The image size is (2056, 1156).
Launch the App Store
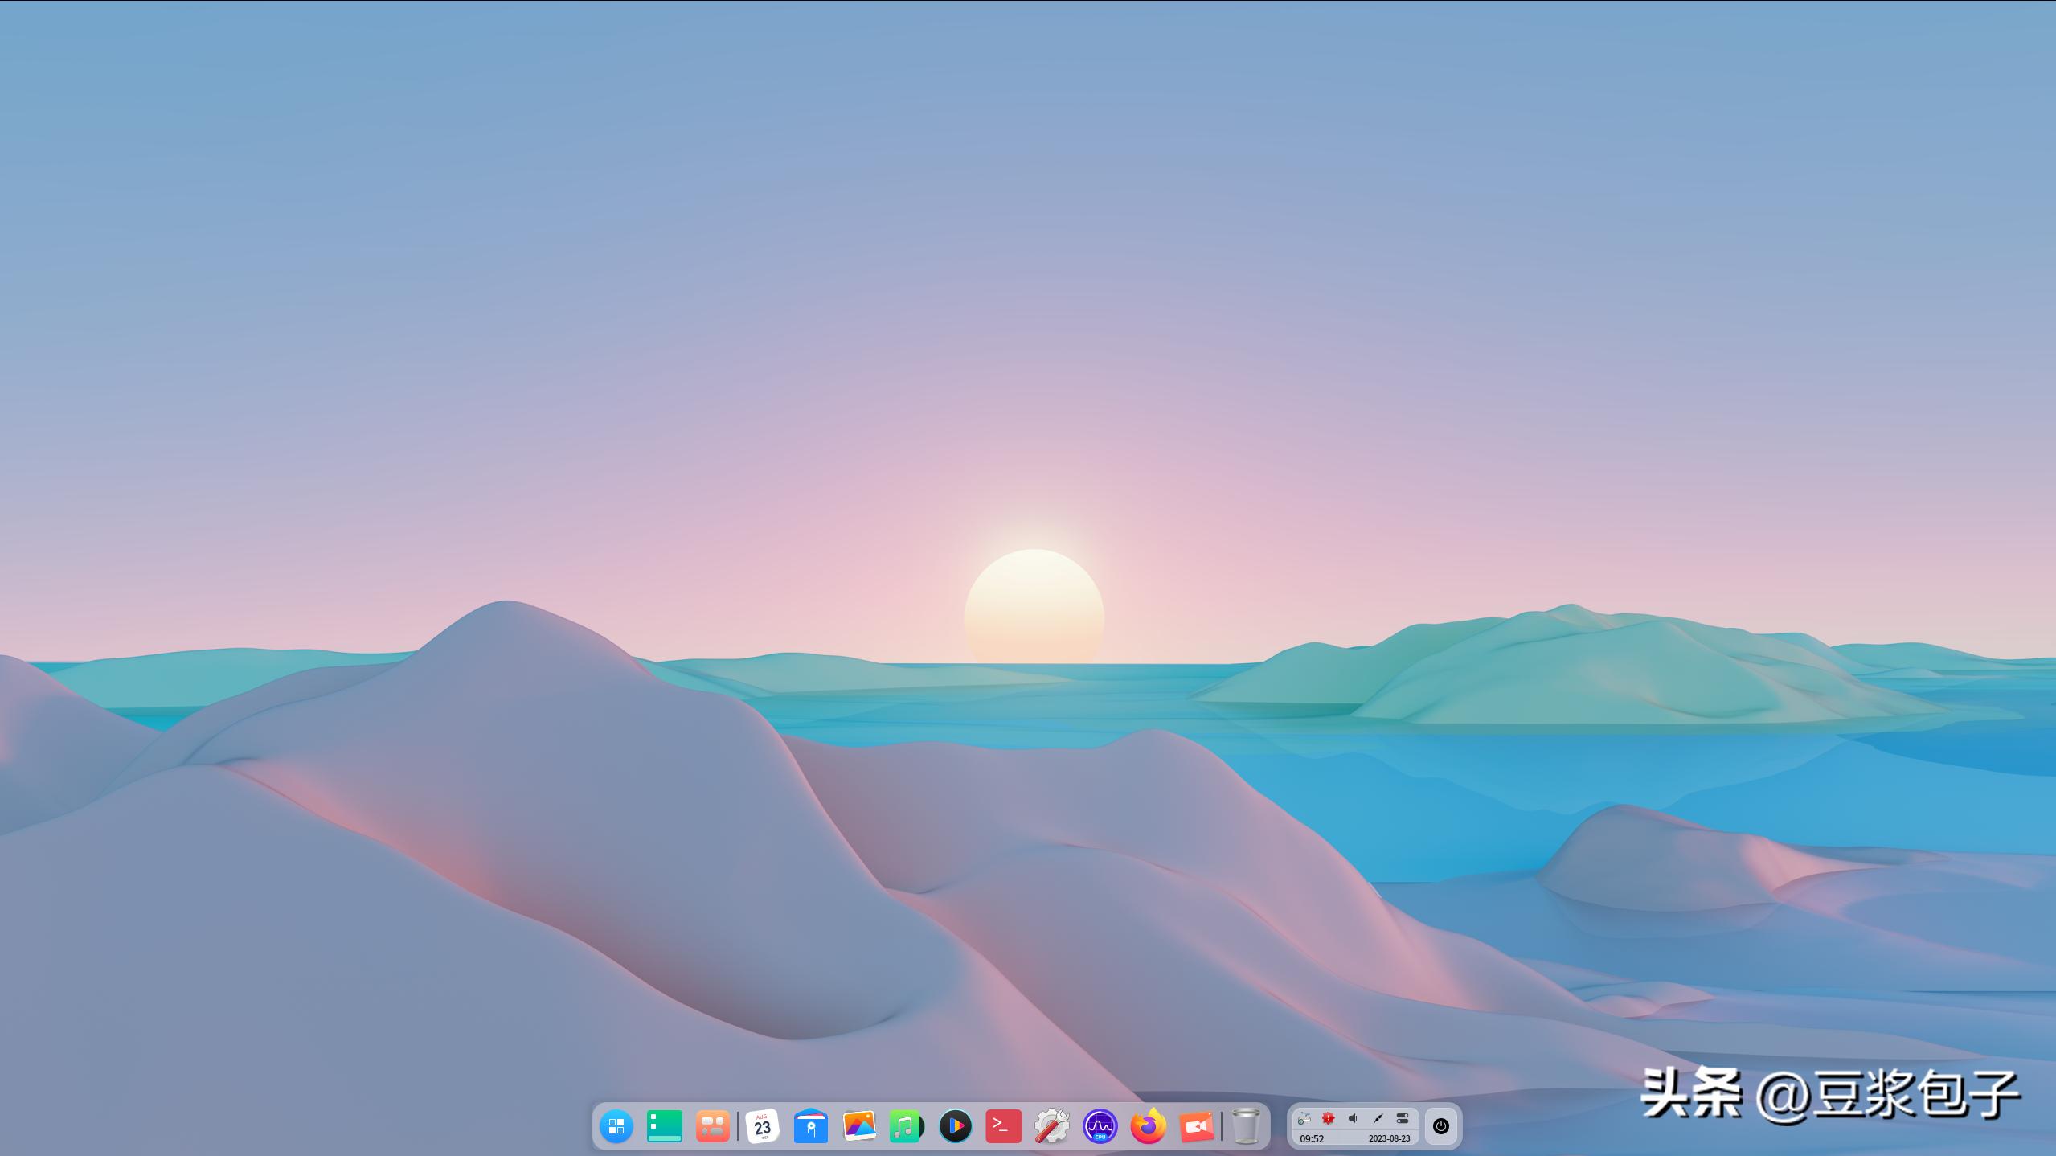tap(714, 1125)
